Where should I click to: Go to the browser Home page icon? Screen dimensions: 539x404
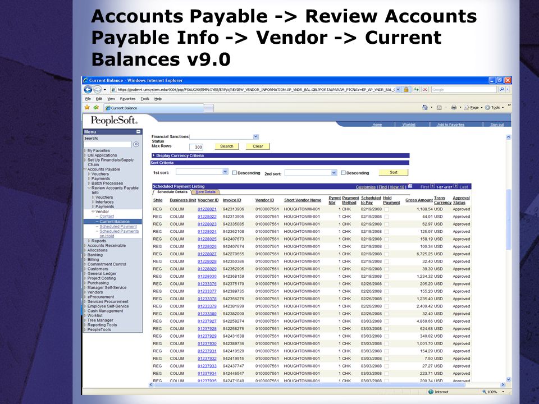(425, 108)
